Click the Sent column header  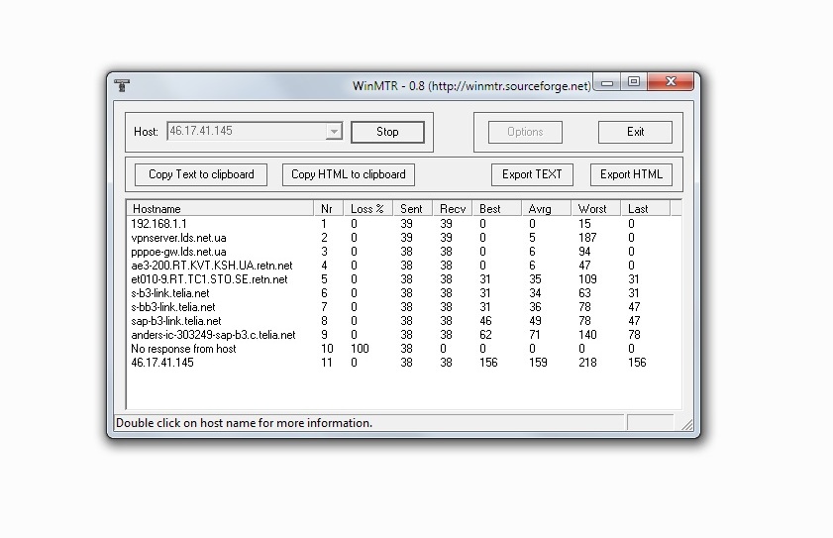pos(412,208)
